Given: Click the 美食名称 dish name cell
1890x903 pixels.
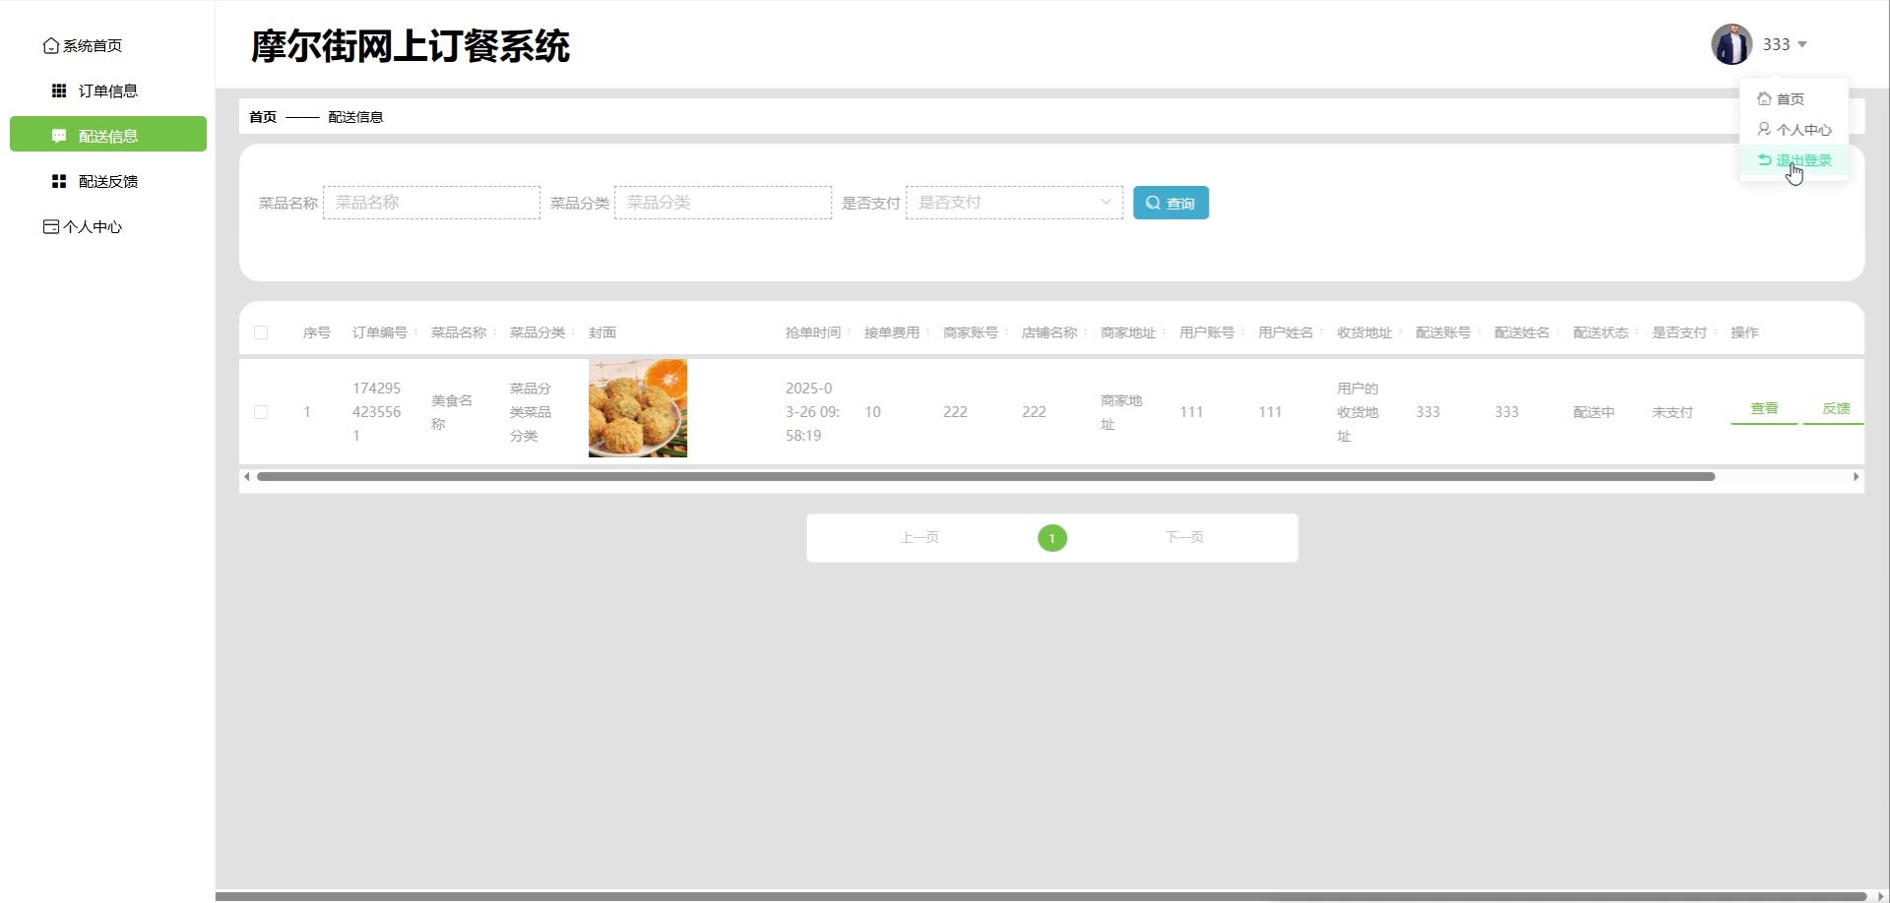Looking at the screenshot, I should [x=452, y=412].
